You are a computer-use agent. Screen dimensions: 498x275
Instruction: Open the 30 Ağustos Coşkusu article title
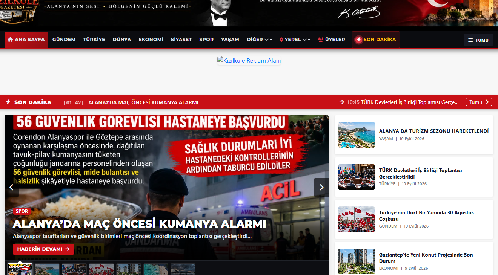point(426,216)
